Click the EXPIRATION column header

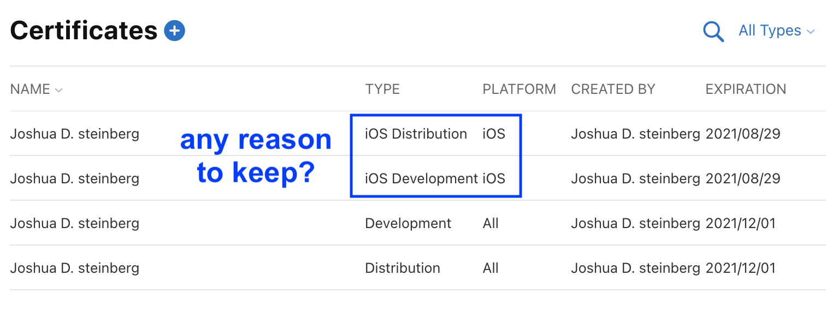point(746,89)
